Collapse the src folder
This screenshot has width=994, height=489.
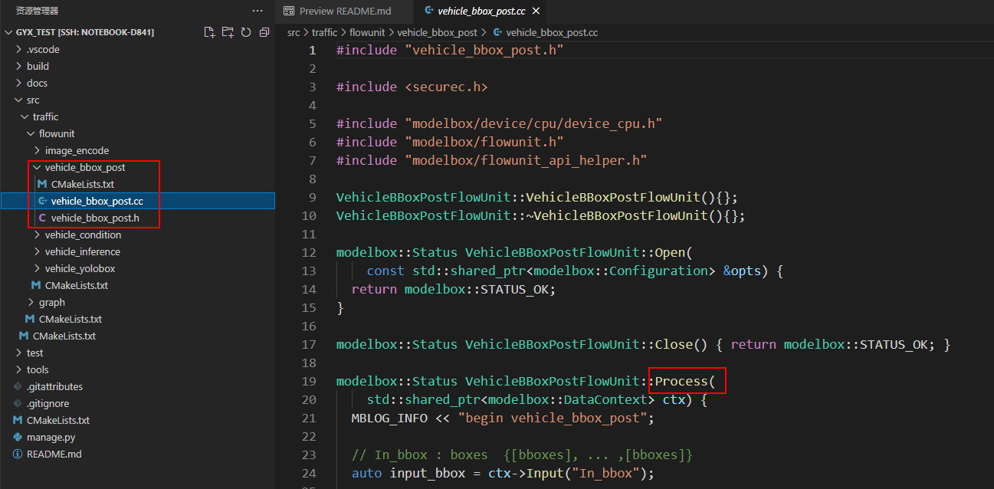pyautogui.click(x=138, y=100)
